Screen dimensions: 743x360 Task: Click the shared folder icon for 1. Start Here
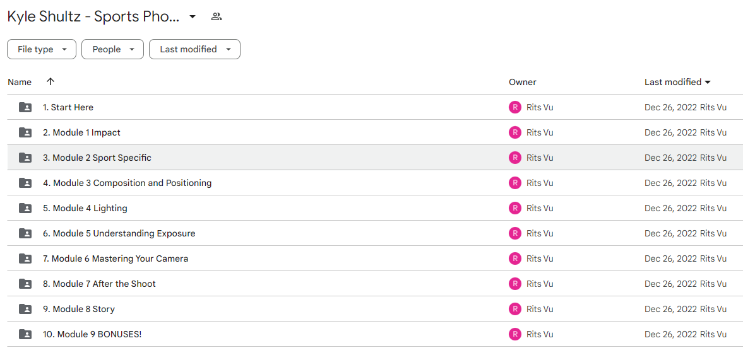coord(25,107)
